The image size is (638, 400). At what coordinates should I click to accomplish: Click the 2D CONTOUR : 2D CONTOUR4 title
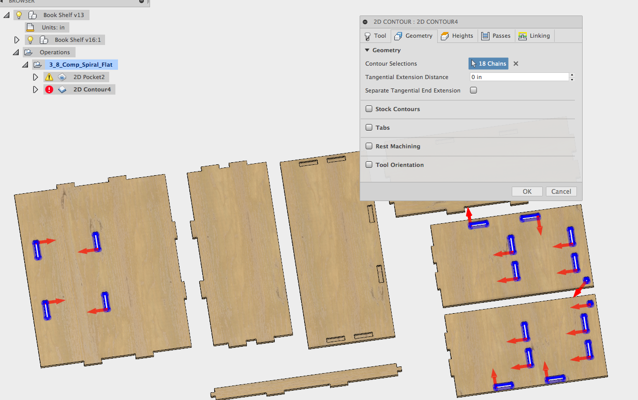pyautogui.click(x=416, y=22)
